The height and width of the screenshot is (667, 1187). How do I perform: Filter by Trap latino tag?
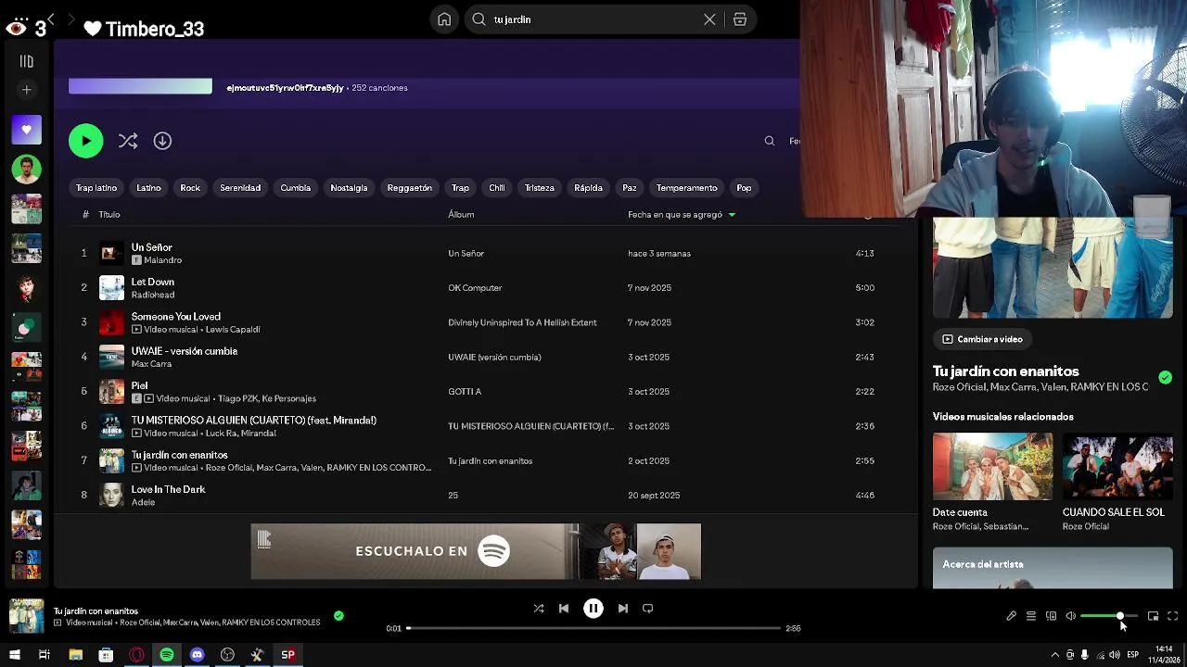tap(96, 188)
